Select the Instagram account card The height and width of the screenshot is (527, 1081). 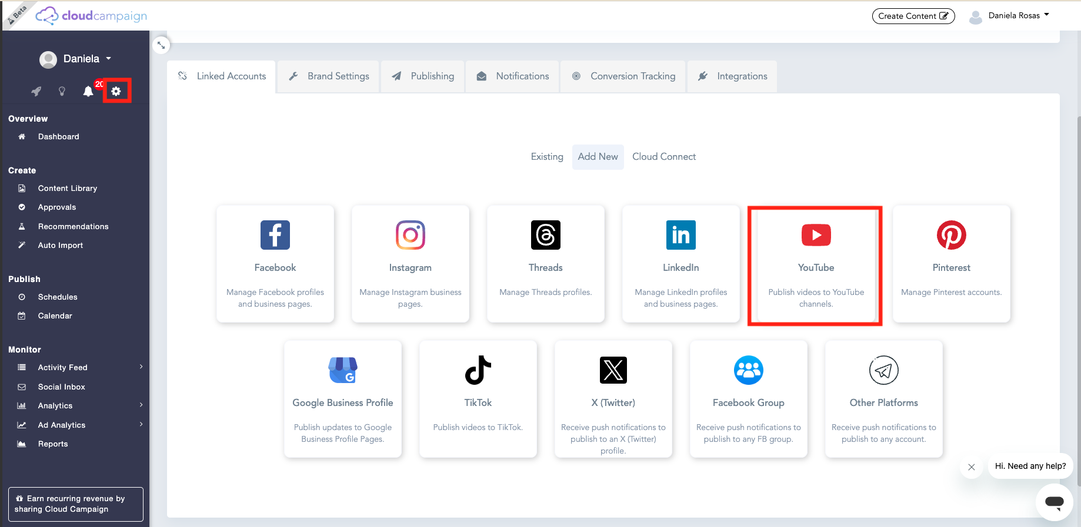[411, 264]
